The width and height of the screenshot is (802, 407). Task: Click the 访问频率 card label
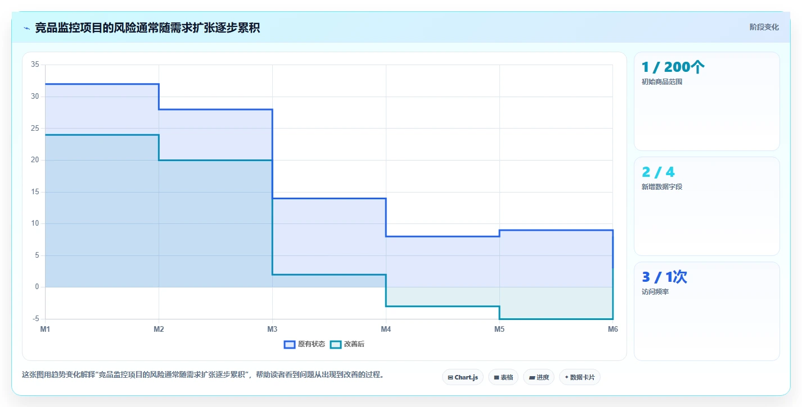pos(655,292)
